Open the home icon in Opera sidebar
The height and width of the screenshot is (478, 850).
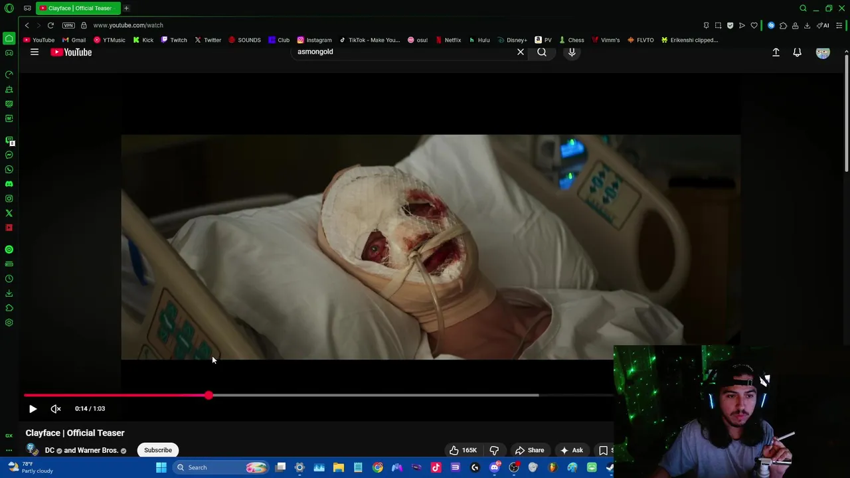point(9,38)
